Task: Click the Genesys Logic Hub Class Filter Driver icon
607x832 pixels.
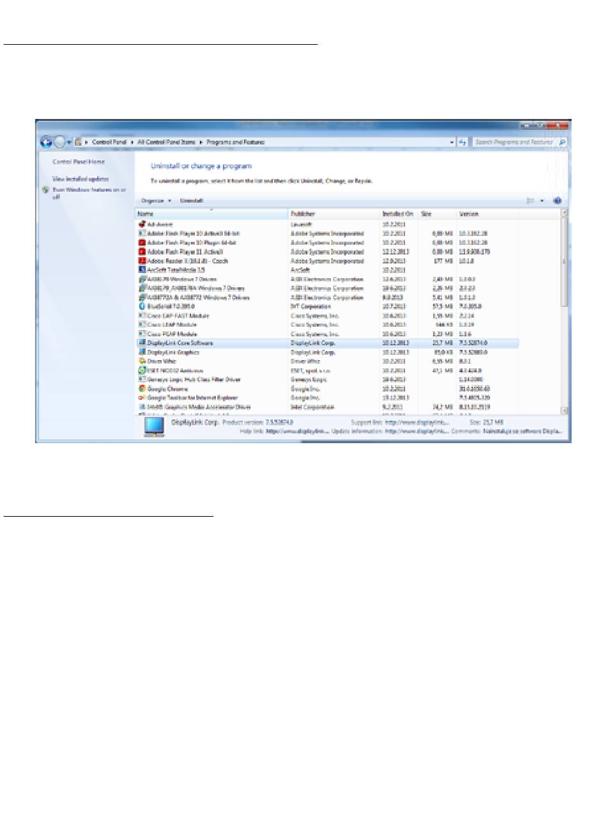Action: point(142,379)
